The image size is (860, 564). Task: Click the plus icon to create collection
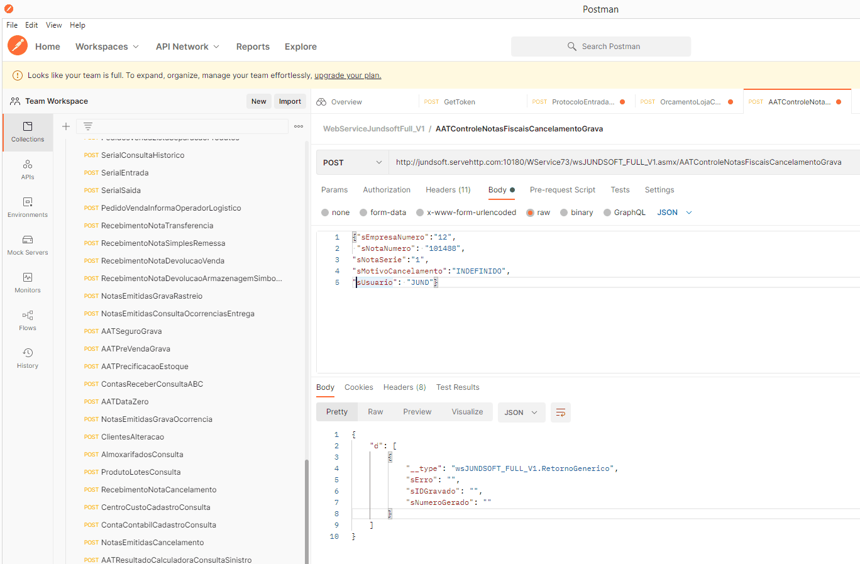(66, 126)
